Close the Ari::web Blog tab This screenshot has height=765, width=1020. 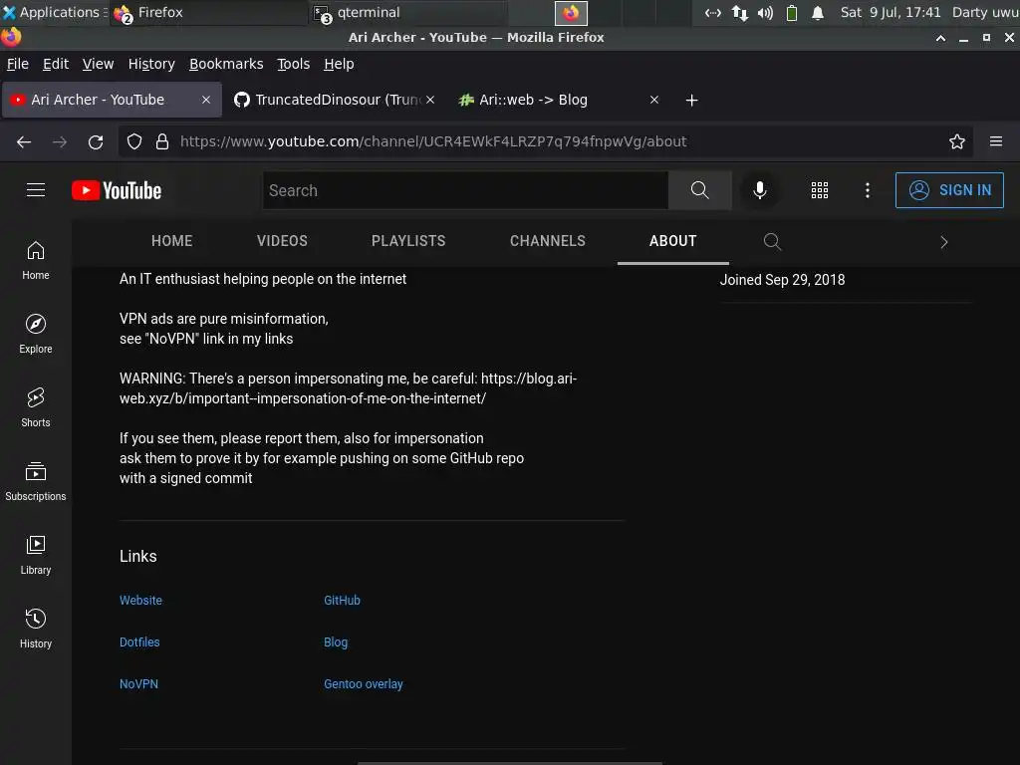click(654, 100)
